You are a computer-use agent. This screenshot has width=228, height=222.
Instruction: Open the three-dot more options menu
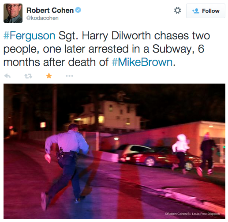(69, 76)
